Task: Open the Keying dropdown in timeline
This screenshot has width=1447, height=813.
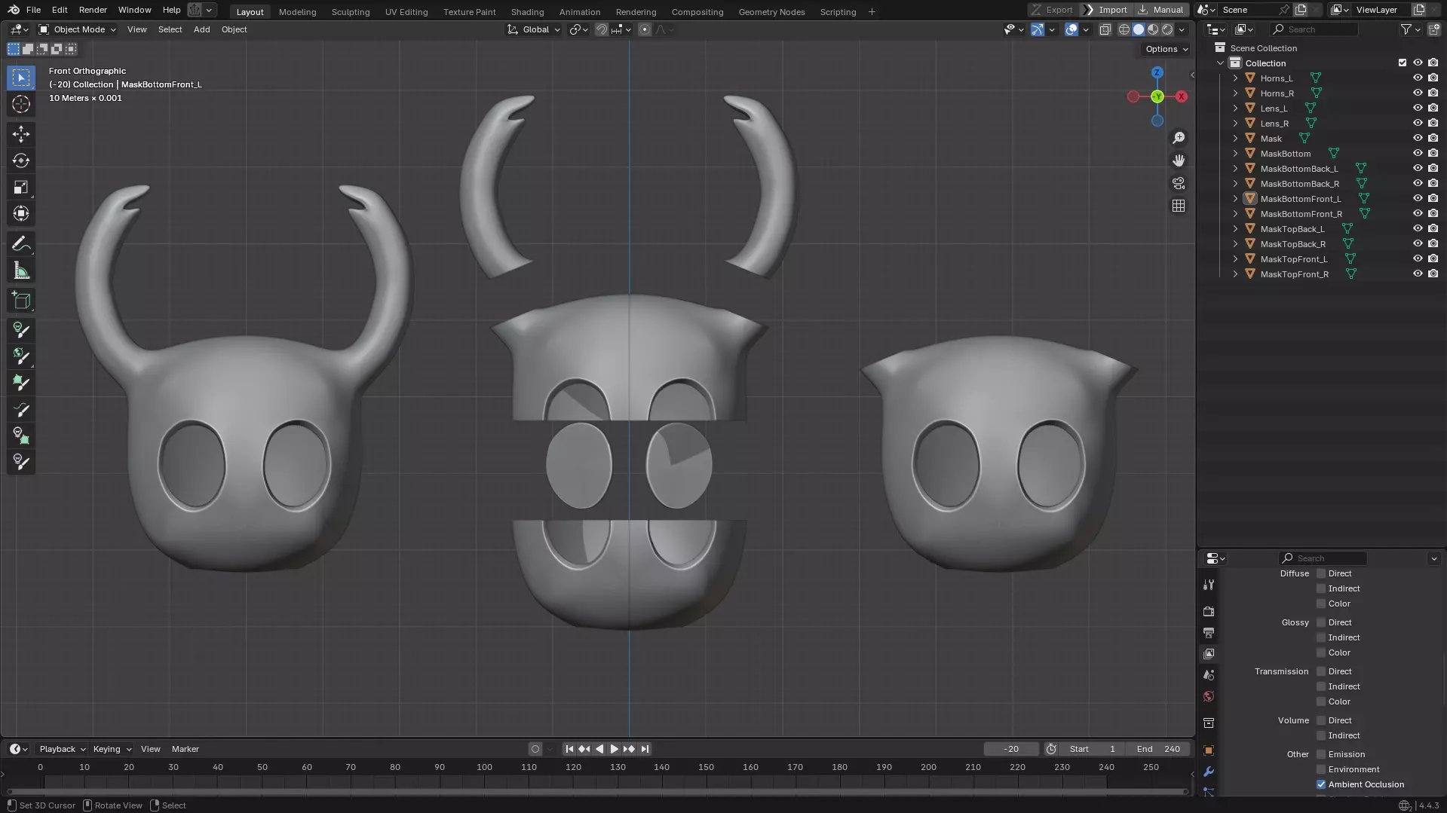Action: click(112, 749)
